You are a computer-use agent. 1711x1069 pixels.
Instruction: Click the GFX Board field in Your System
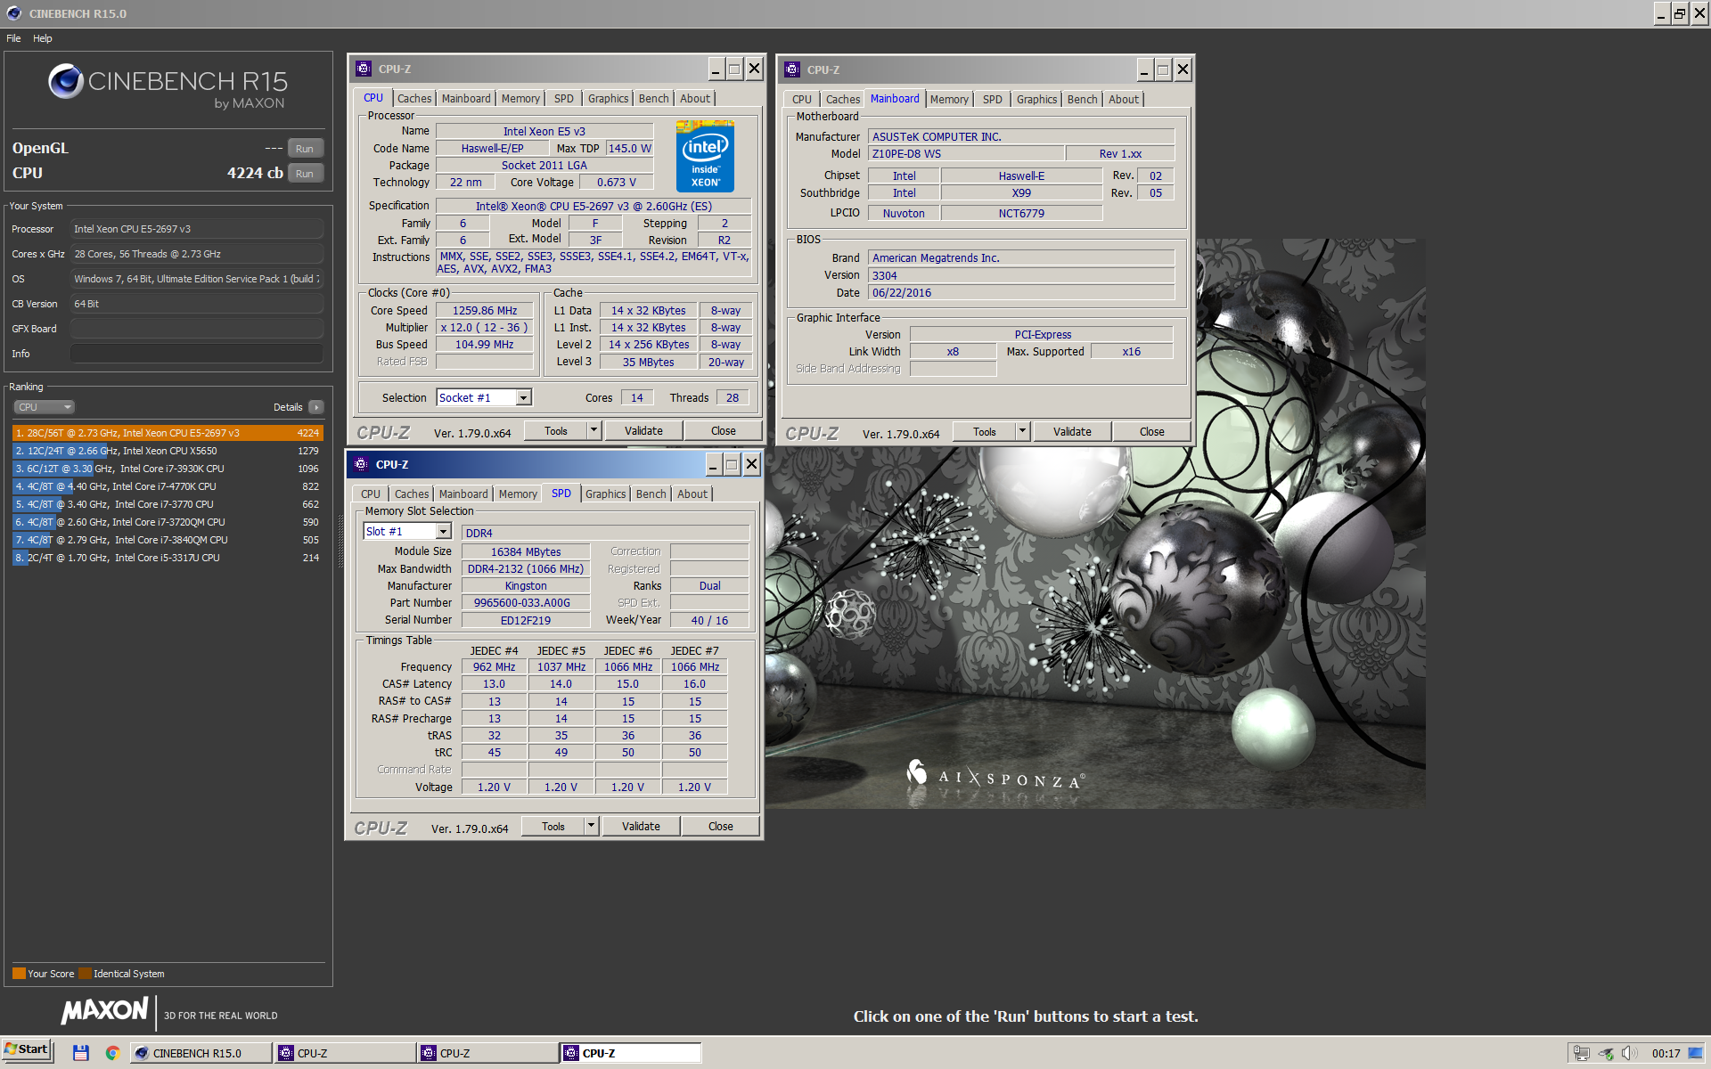(197, 329)
